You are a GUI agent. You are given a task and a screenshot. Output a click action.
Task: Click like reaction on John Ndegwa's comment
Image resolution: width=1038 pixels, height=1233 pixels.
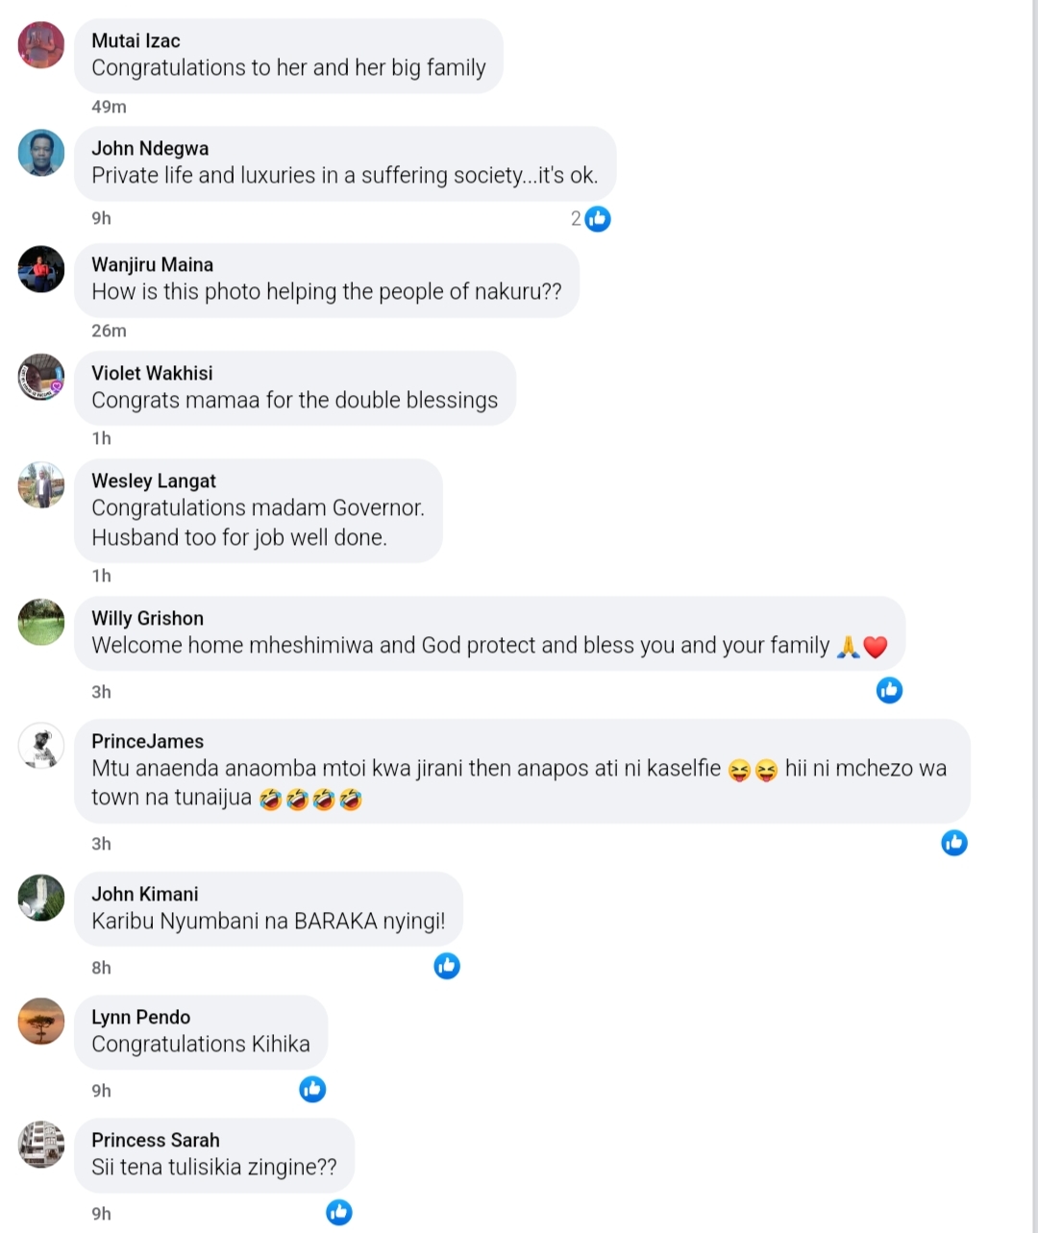point(597,219)
